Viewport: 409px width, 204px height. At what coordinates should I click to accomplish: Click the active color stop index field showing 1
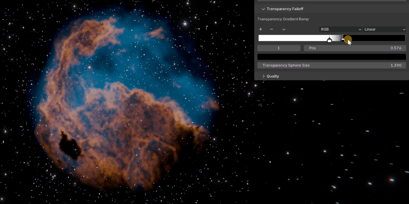click(x=279, y=48)
